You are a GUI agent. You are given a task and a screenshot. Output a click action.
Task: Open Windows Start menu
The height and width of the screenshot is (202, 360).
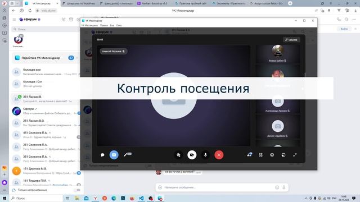pos(4,198)
